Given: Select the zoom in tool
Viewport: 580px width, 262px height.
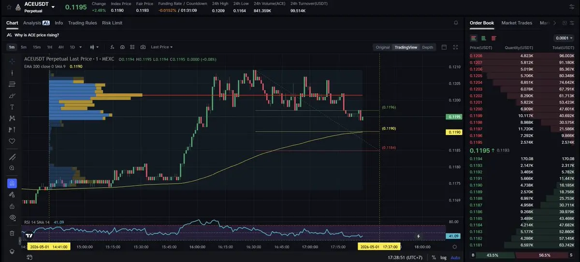Looking at the screenshot, I should (x=12, y=168).
